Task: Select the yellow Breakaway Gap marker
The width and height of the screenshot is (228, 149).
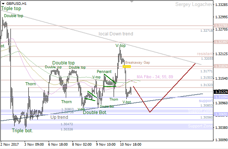Action: (127, 66)
